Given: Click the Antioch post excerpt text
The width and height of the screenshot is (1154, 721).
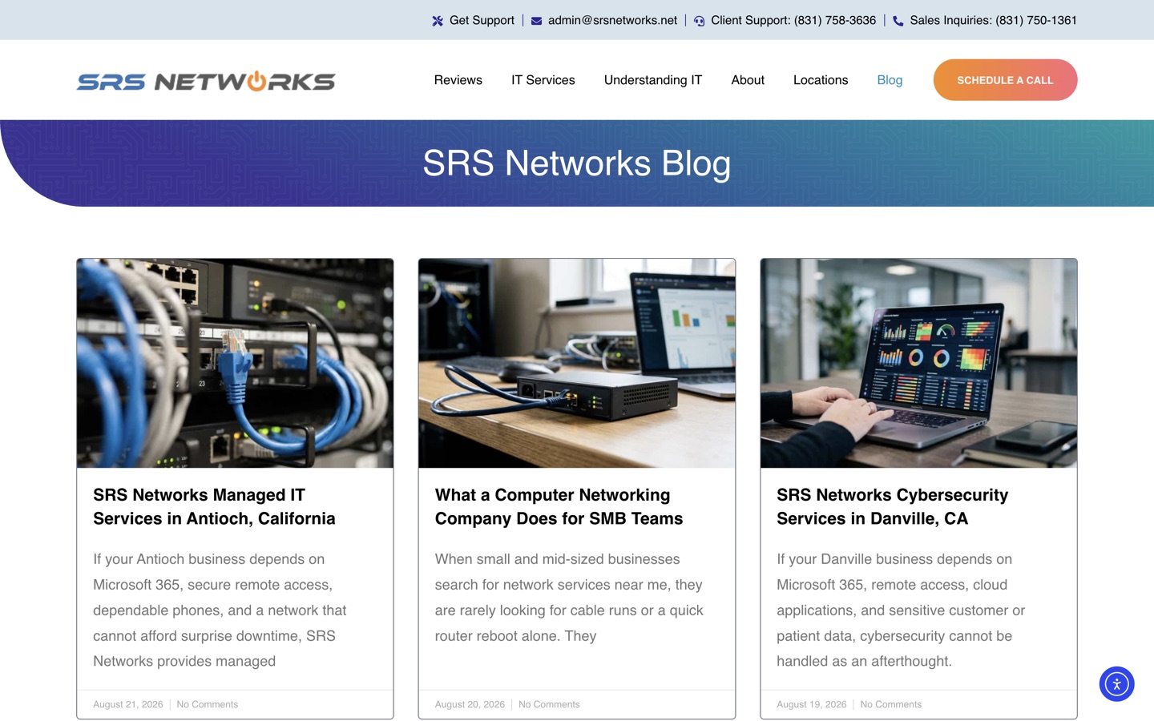Looking at the screenshot, I should [x=220, y=610].
